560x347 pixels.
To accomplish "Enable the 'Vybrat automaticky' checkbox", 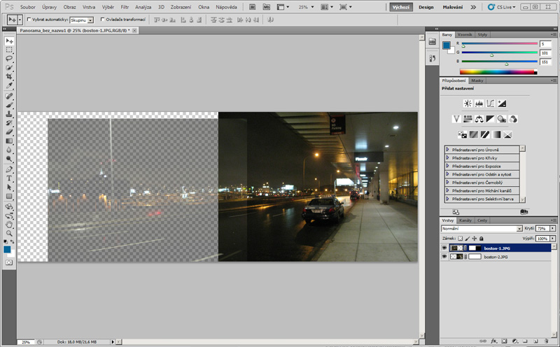I will 29,20.
